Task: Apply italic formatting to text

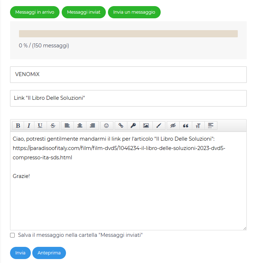Action: 29,126
